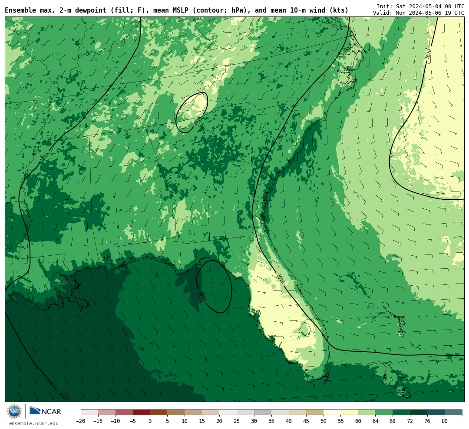
Task: Select the 'Valid: Mon 2024-05-06 19 UTC' text
Action: coord(419,13)
